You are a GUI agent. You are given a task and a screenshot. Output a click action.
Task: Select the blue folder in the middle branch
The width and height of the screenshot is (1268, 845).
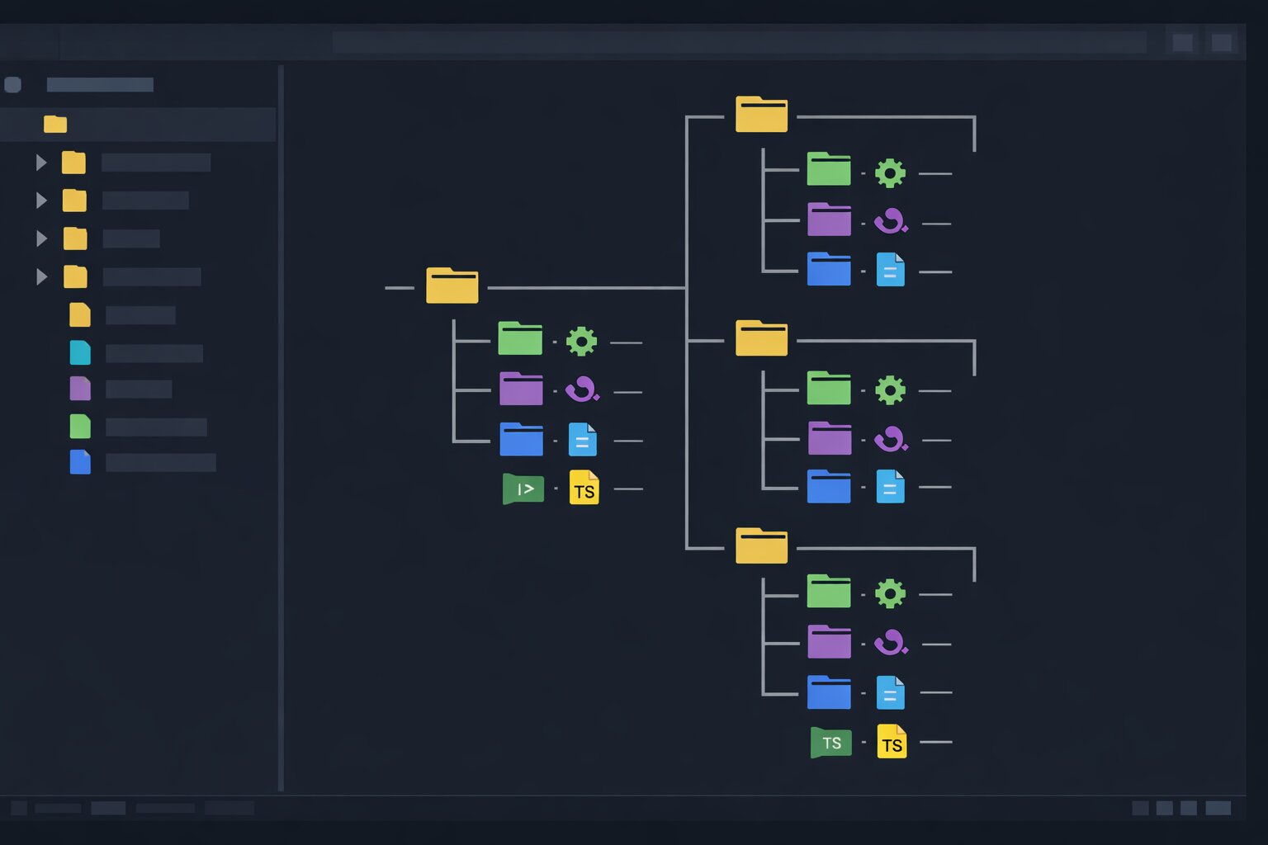(829, 487)
